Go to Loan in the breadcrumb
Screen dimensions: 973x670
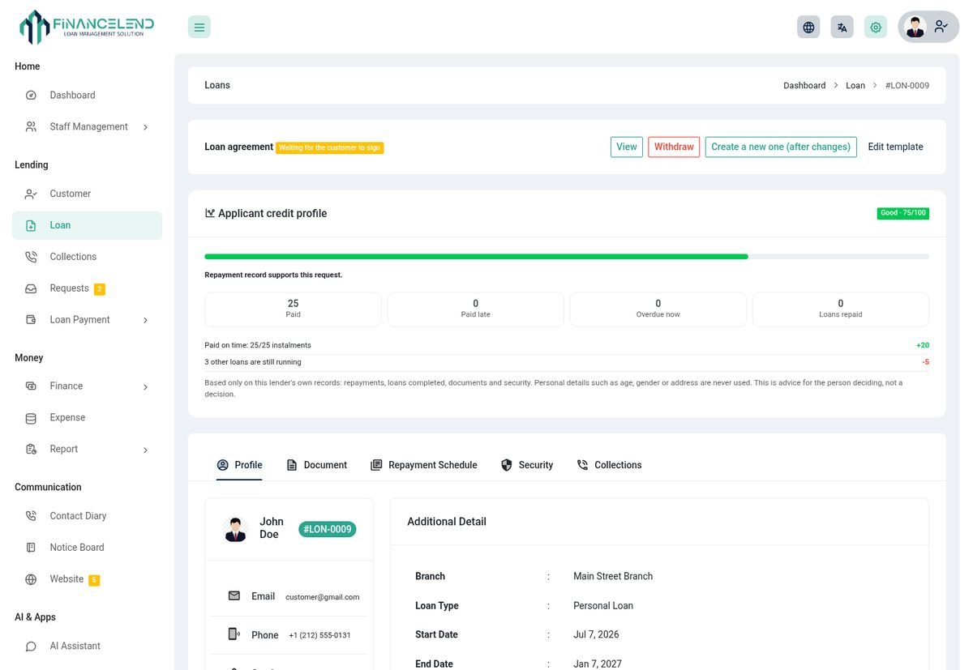(x=855, y=85)
